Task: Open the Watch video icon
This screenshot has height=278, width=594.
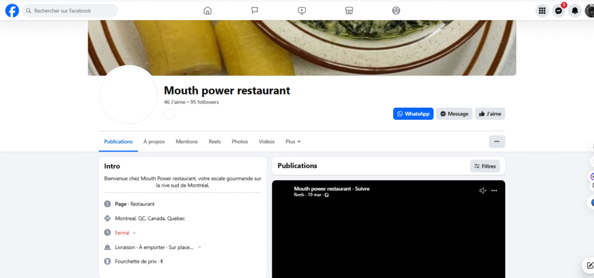Action: coord(302,10)
